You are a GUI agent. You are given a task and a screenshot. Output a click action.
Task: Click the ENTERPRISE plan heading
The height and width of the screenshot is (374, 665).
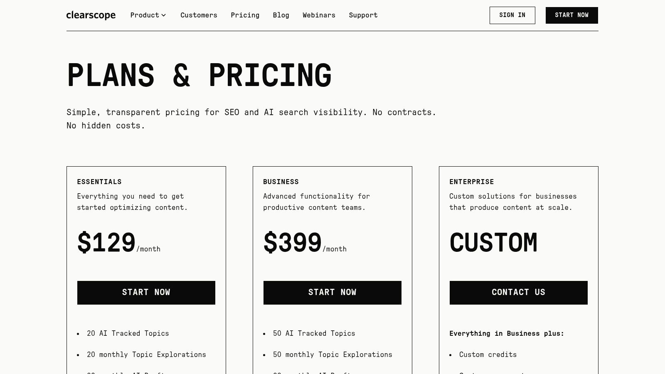472,182
